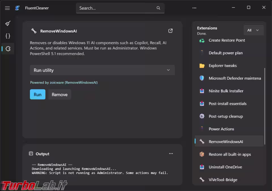Screen dimensions: 272x191
Task: Click the Remove button
Action: [59, 94]
